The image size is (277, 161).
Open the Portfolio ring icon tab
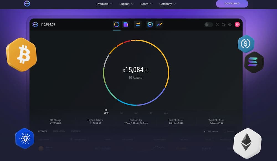point(117,24)
